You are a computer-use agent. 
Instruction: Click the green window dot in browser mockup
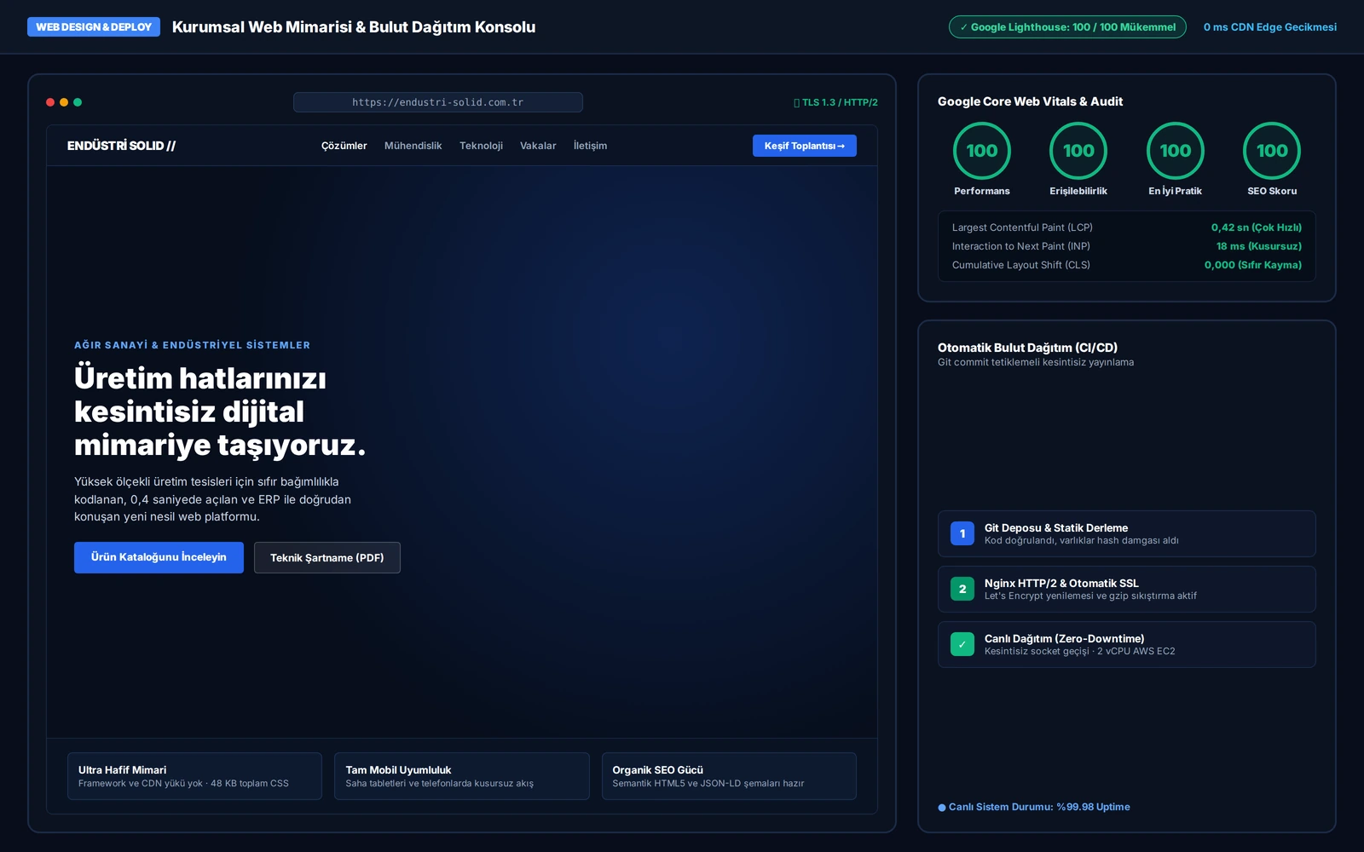[x=78, y=102]
